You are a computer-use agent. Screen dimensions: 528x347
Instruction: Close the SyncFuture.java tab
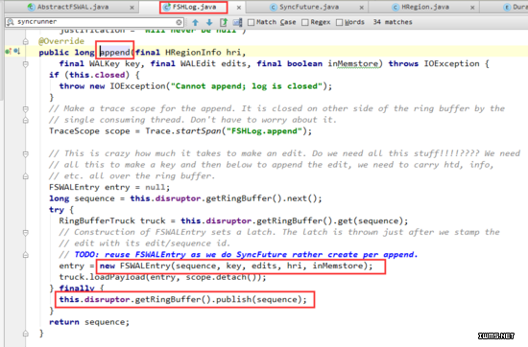coord(361,8)
